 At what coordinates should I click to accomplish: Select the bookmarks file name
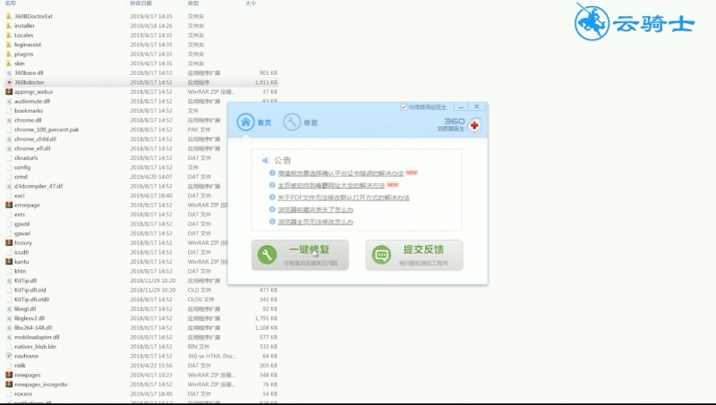29,111
